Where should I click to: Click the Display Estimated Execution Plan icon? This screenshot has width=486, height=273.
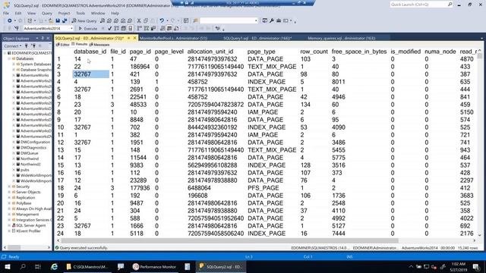coord(116,29)
